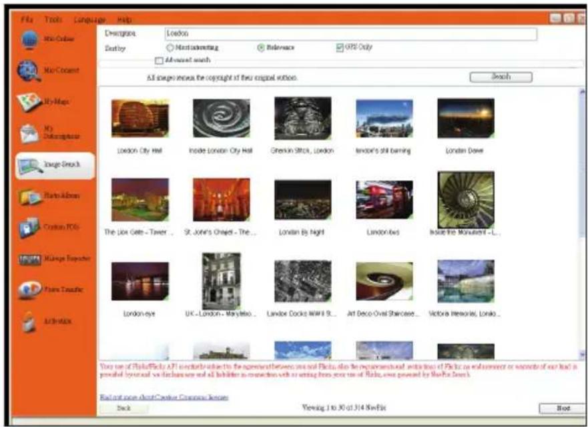The height and width of the screenshot is (427, 588).
Task: Select the St. John's Chapel thumbnail
Action: pos(221,199)
